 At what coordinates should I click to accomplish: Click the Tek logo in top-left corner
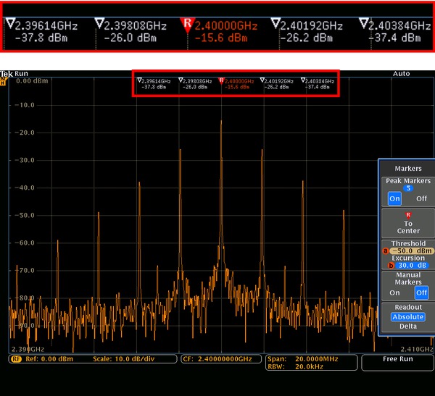coord(6,74)
